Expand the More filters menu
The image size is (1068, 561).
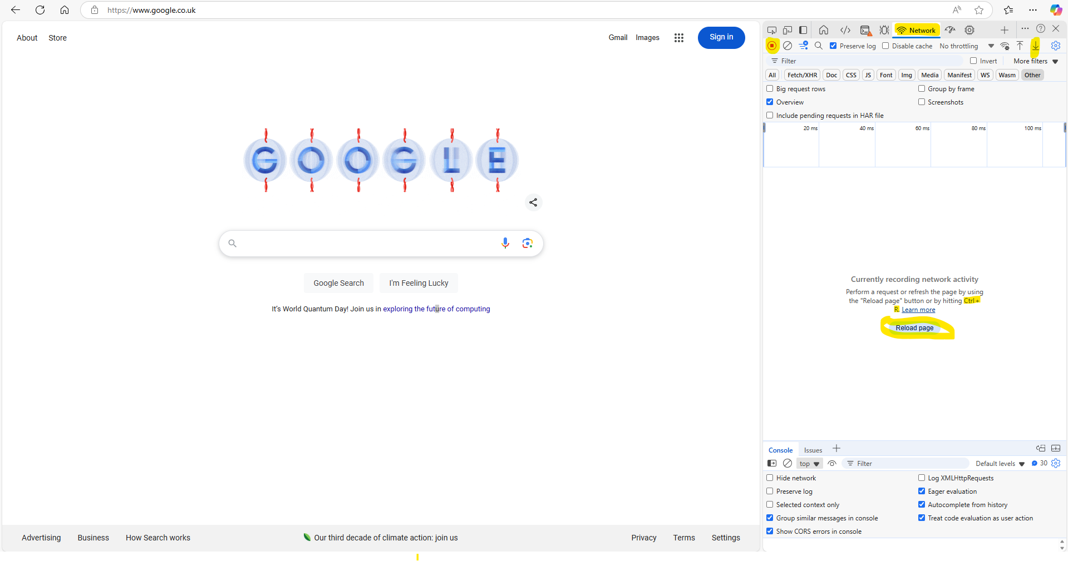[1035, 61]
